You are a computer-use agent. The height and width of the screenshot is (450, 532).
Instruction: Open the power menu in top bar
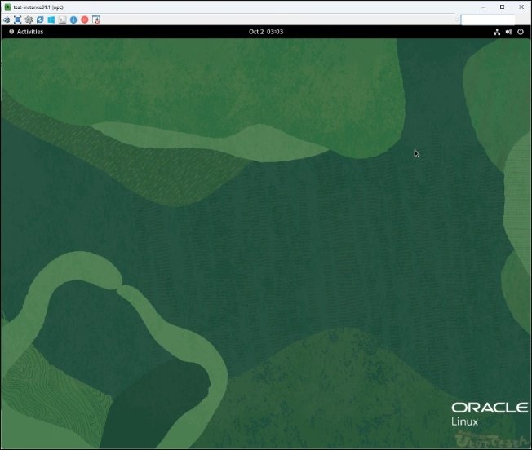(521, 32)
